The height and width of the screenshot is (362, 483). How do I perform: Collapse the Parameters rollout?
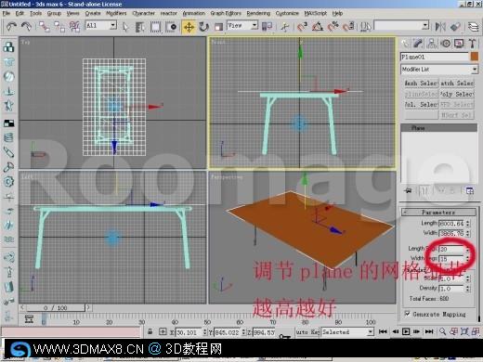pyautogui.click(x=438, y=213)
